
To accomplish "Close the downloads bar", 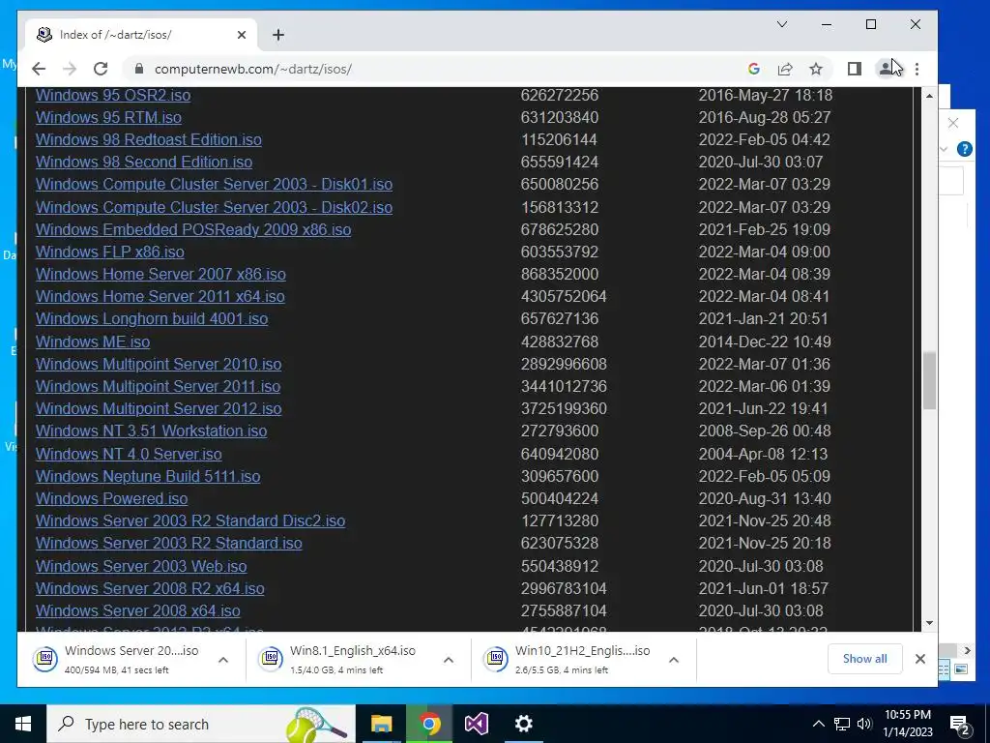I will click(920, 658).
